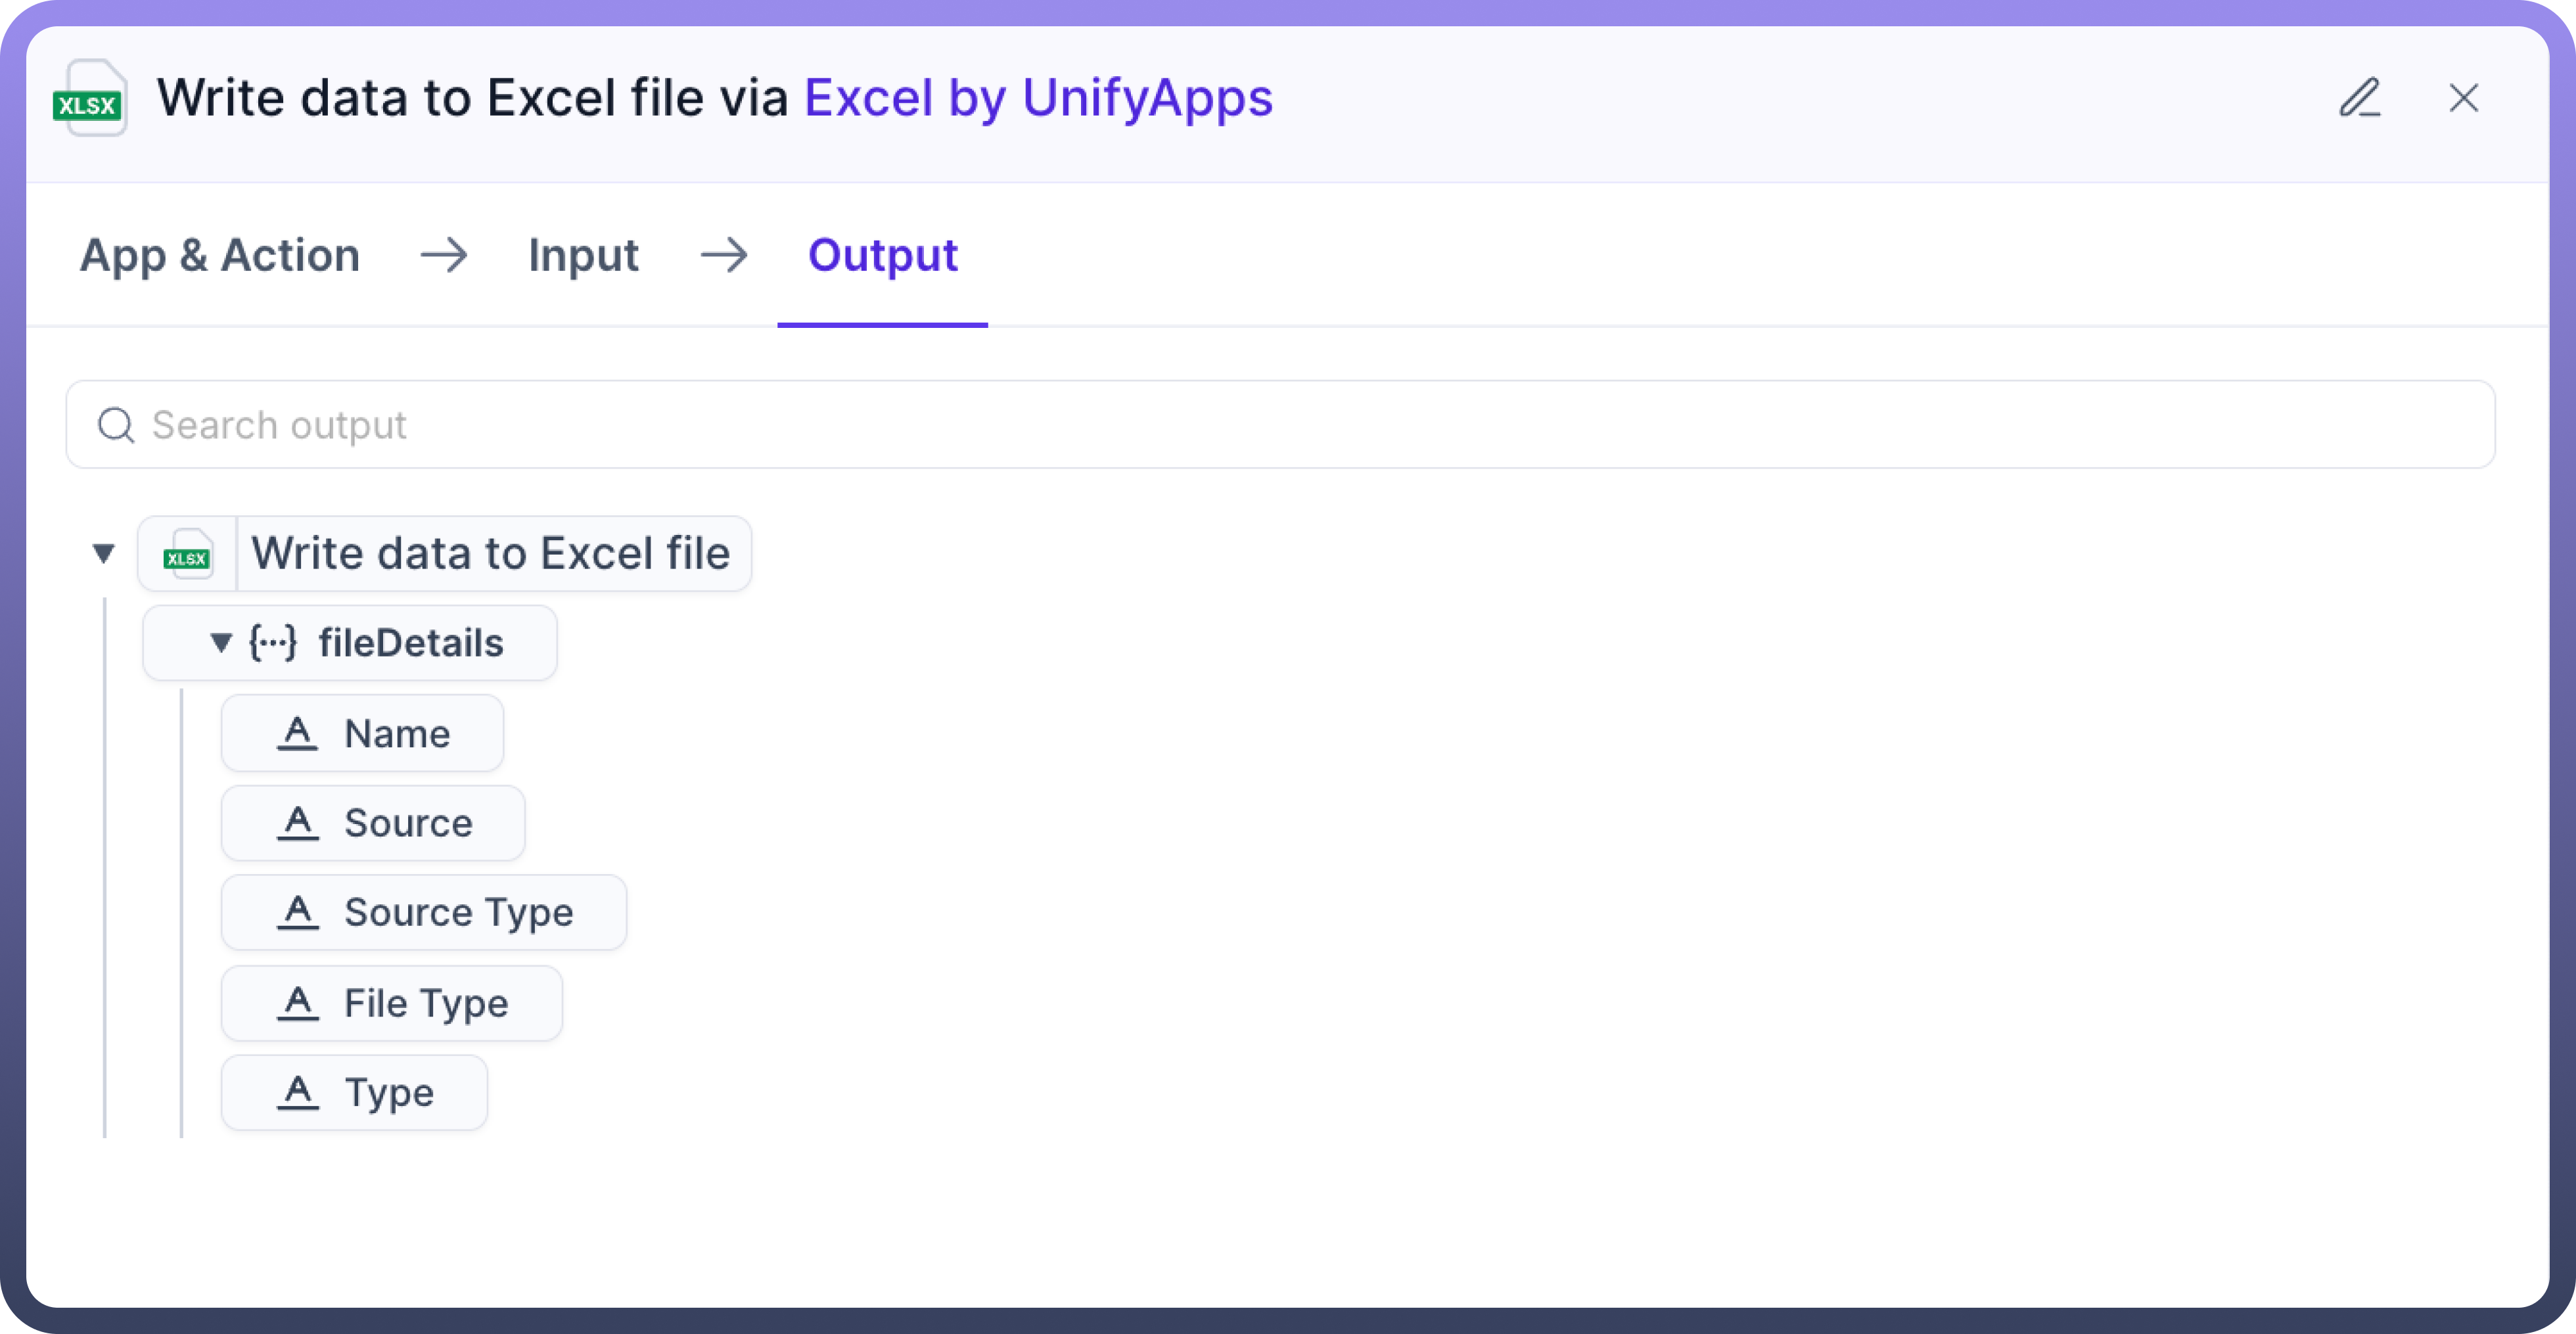Open the Input tab
The width and height of the screenshot is (2576, 1334).
tap(583, 255)
